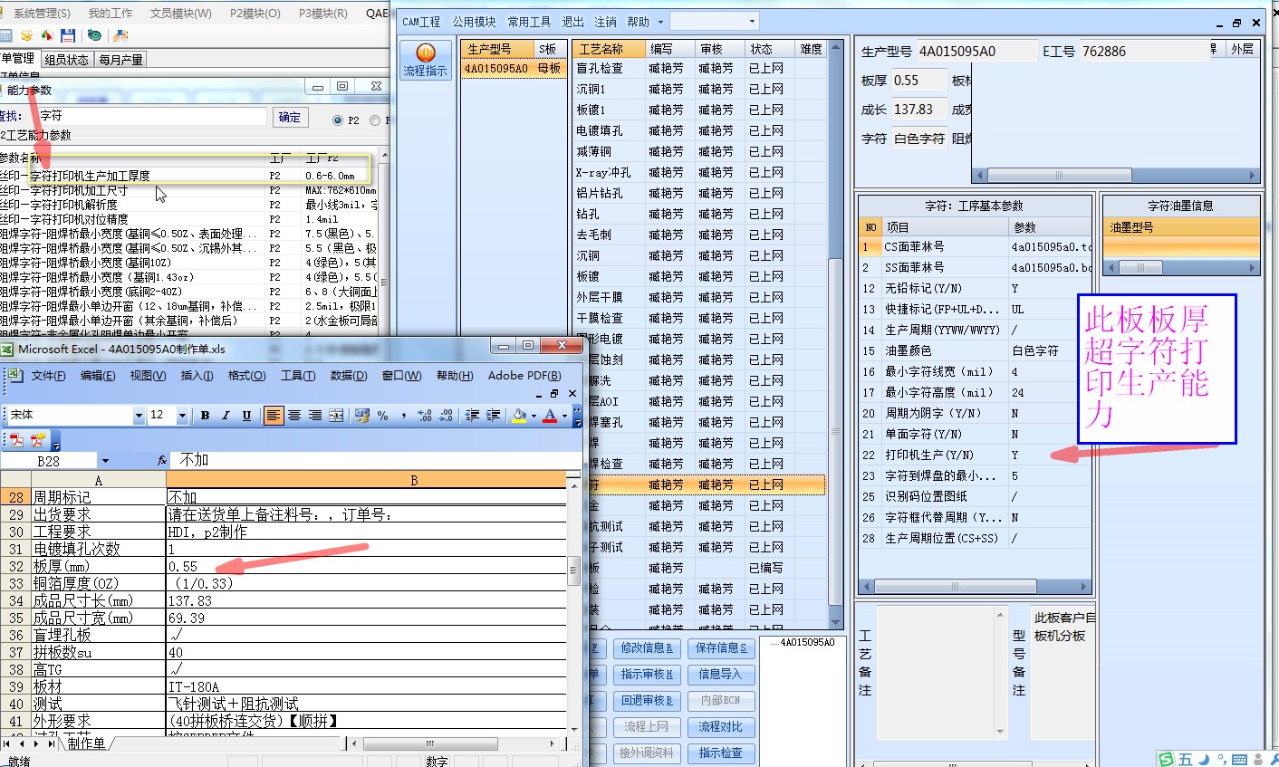Click the 流程对比 button
Viewport: 1279px width, 767px height.
722,726
